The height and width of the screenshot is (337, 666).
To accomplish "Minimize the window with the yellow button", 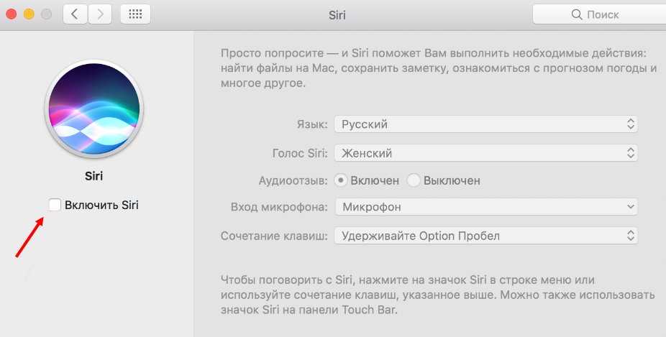I will [x=29, y=14].
